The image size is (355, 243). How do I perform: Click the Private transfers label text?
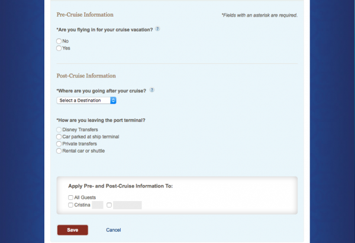pyautogui.click(x=80, y=144)
